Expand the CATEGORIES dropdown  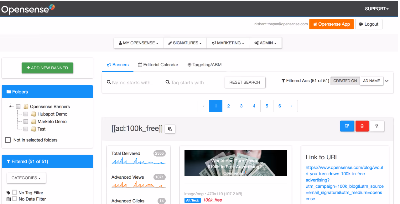pyautogui.click(x=26, y=178)
